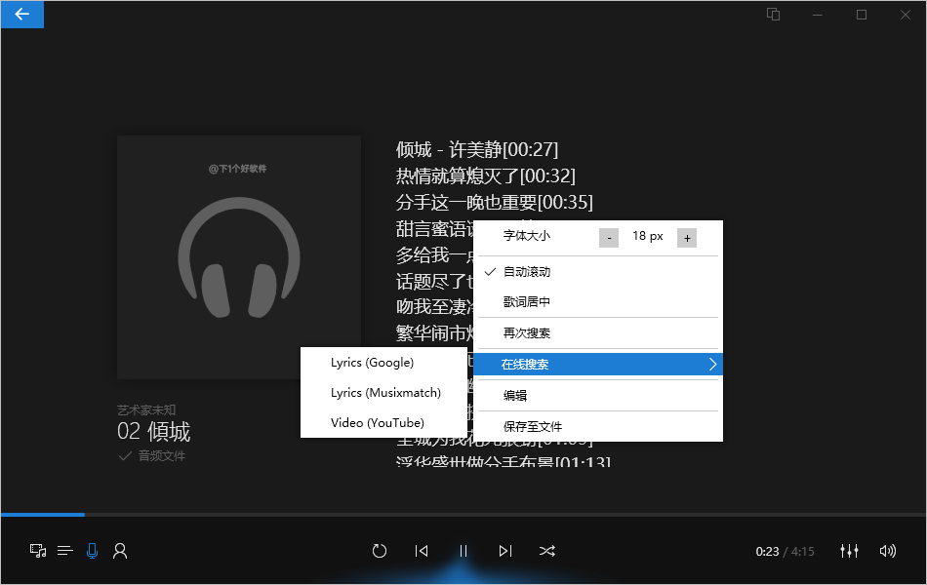Viewport: 927px width, 585px height.
Task: Select Lyrics (Google) from submenu
Action: pyautogui.click(x=372, y=363)
